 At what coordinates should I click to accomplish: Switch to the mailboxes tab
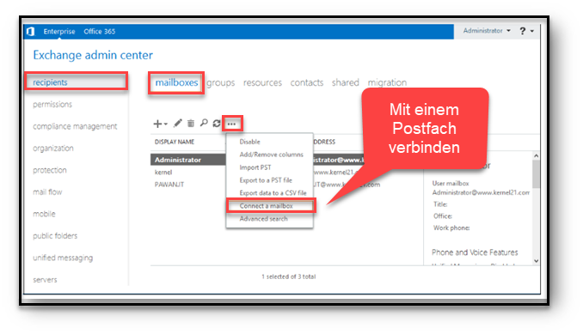coord(176,82)
